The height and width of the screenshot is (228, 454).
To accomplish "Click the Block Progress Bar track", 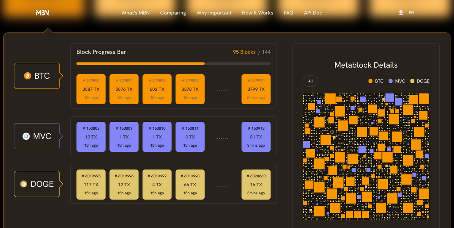I will click(173, 64).
